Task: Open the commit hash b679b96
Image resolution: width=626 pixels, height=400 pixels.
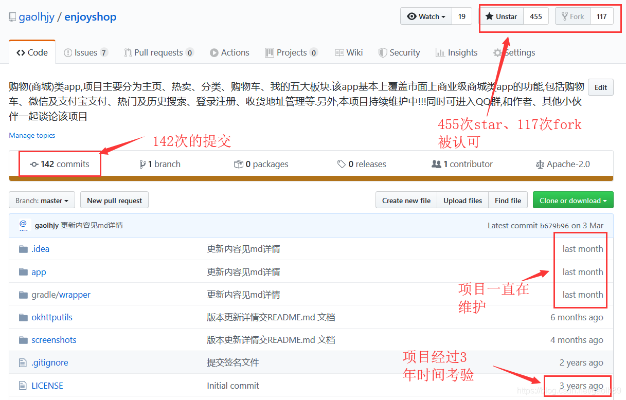Action: pos(554,225)
